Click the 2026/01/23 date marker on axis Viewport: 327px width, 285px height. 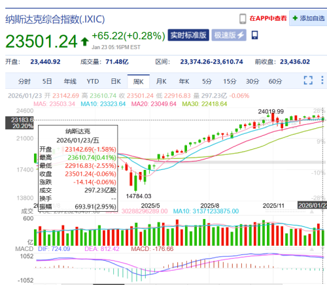click(312, 205)
